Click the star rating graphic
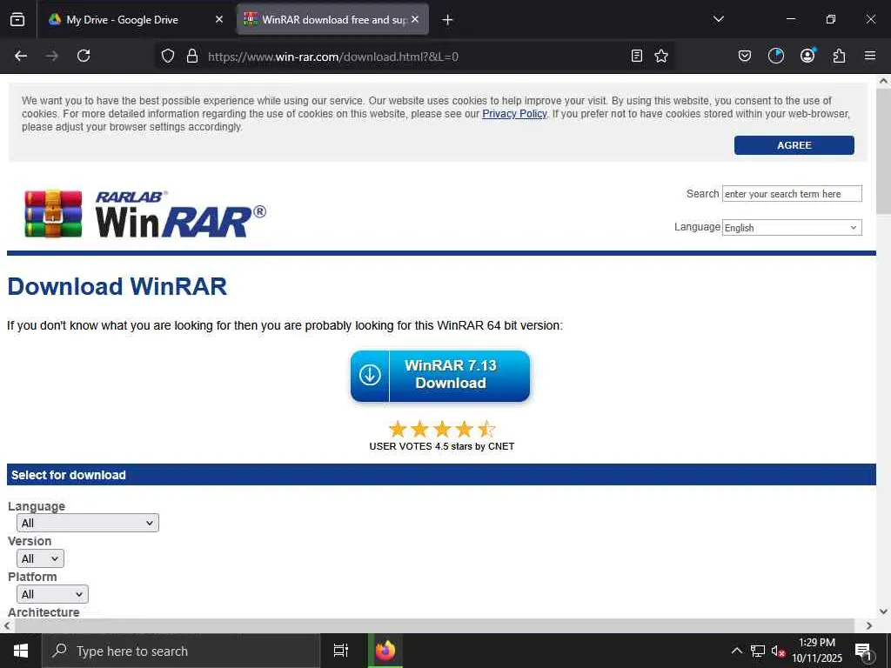Image resolution: width=891 pixels, height=668 pixels. 441,429
